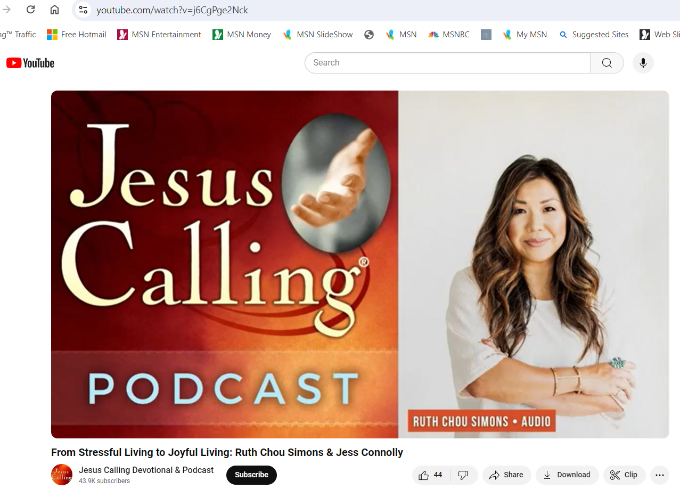Open Jesus Calling channel avatar

62,475
